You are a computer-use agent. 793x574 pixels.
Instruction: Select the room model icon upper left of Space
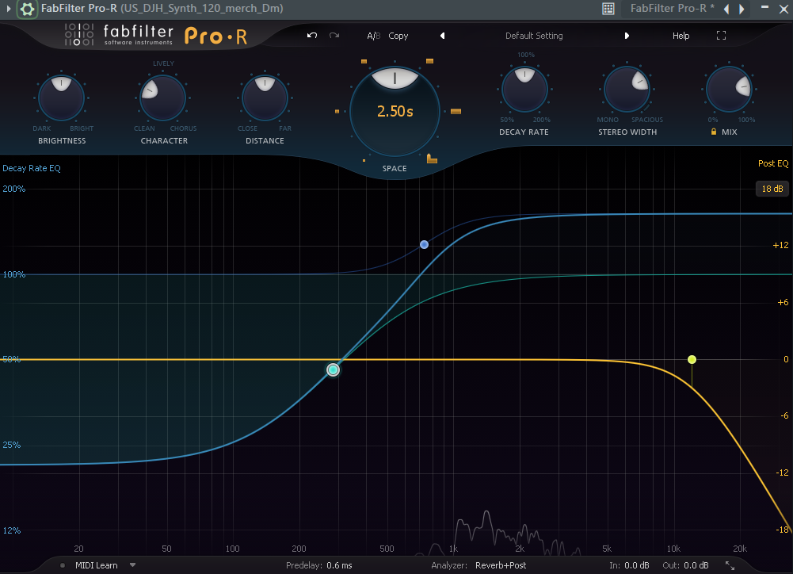(364, 61)
